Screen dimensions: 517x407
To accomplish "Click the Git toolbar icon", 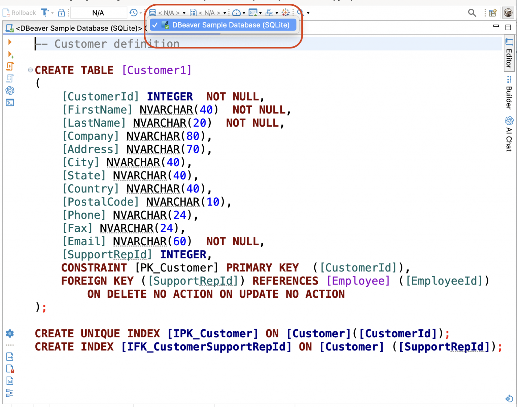I will pos(253,13).
